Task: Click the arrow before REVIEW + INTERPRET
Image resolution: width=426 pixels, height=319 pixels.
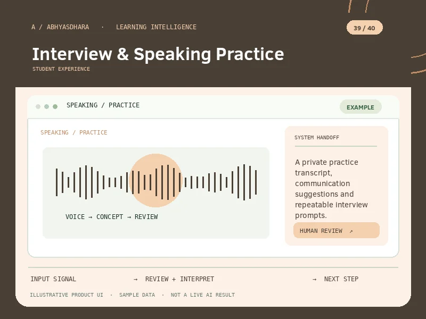Action: coord(136,279)
